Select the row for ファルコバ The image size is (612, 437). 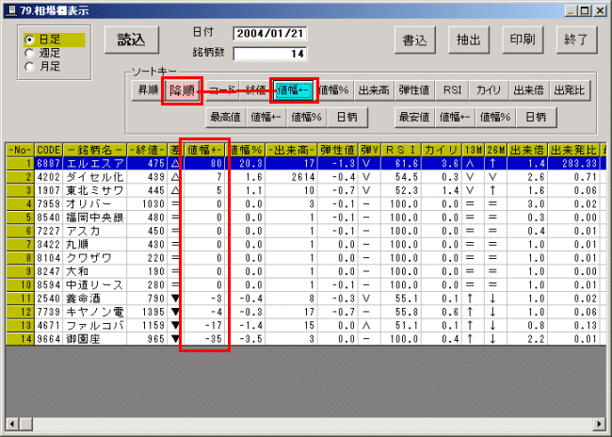point(306,326)
